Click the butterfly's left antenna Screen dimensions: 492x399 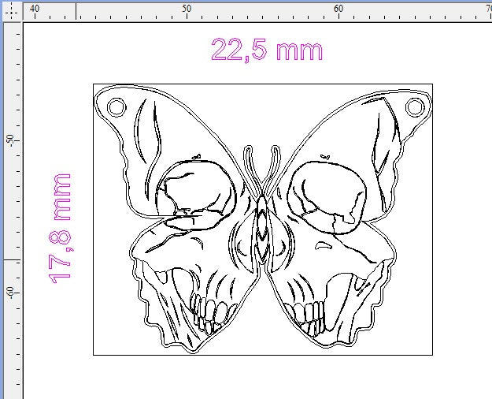click(x=253, y=170)
